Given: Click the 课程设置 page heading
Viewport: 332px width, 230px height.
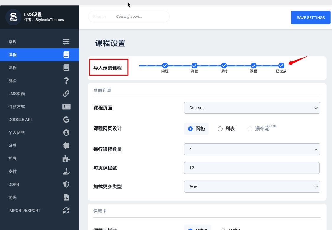Looking at the screenshot, I should 110,43.
